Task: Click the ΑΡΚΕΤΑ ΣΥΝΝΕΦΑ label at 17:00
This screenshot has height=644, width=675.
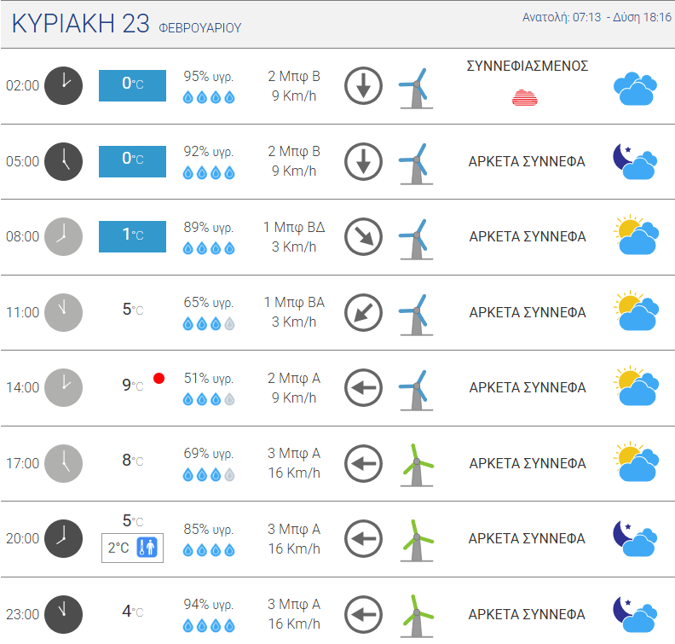Action: click(x=528, y=463)
